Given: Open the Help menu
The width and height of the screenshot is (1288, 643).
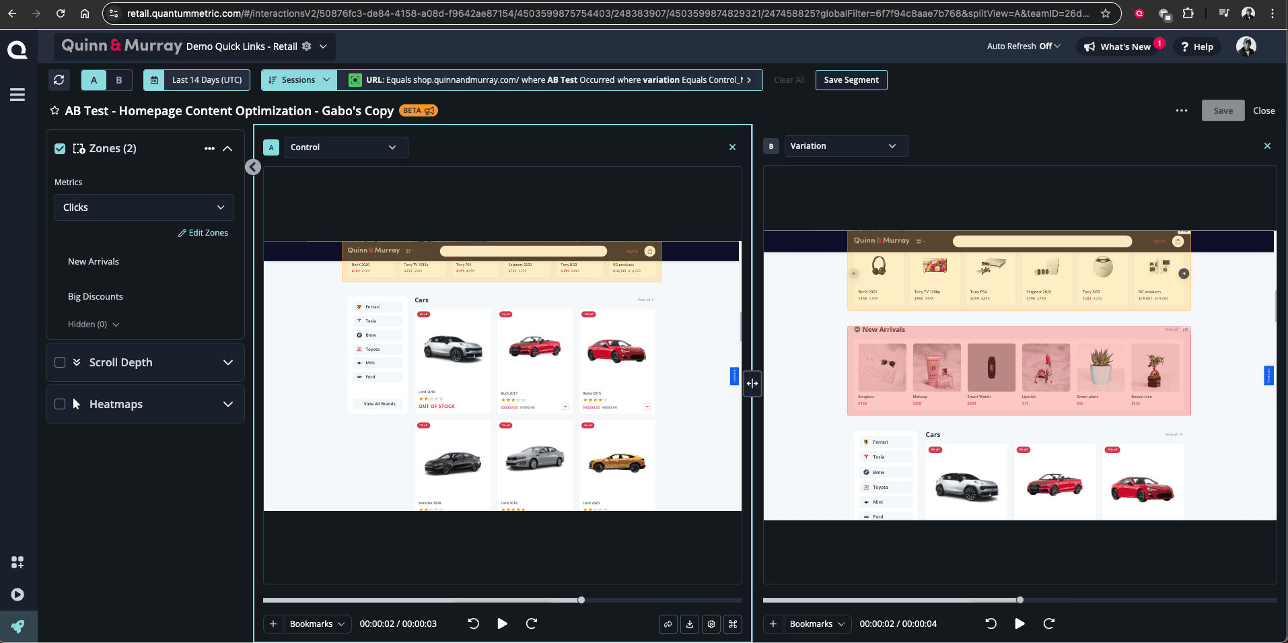Looking at the screenshot, I should coord(1197,46).
